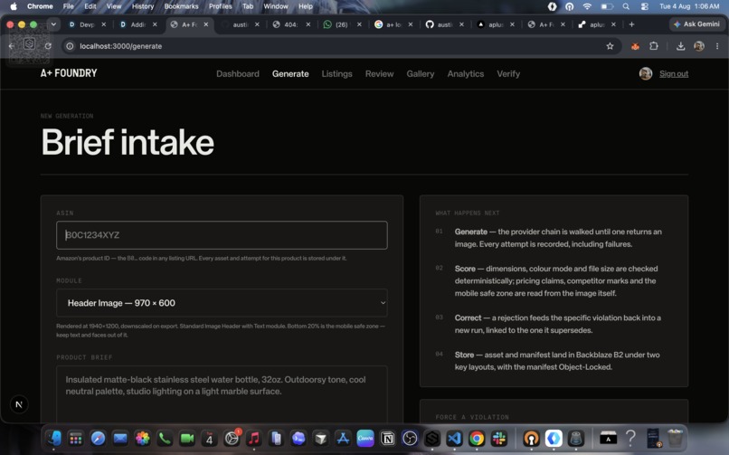The image size is (729, 455).
Task: Close the Addir tab
Action: [x=155, y=24]
